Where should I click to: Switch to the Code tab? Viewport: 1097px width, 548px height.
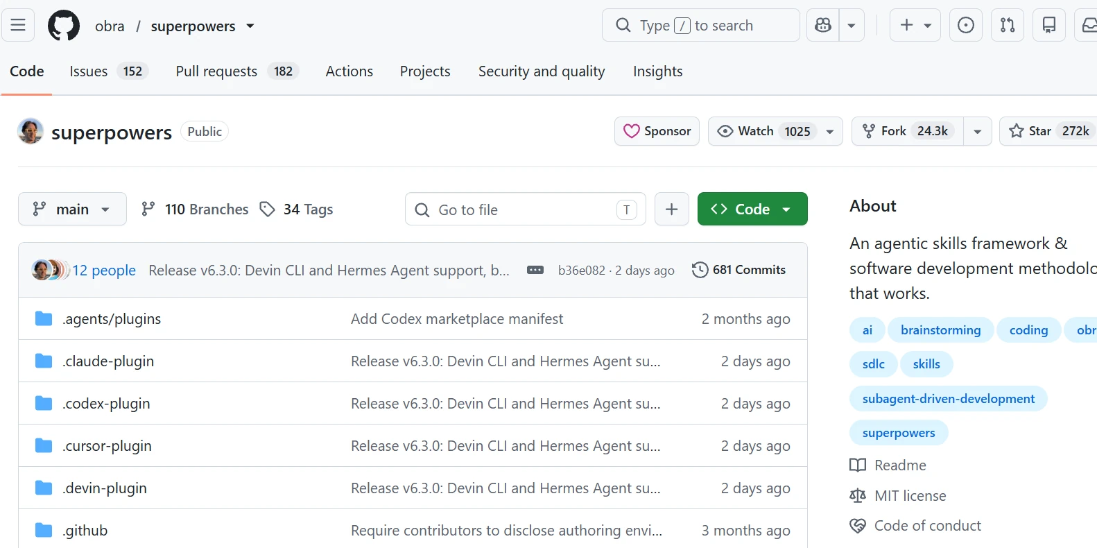pos(27,71)
